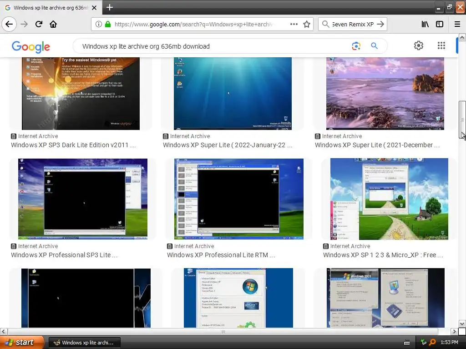Screen dimensions: 466x349
Task: Click the Google logo
Action: (31, 47)
